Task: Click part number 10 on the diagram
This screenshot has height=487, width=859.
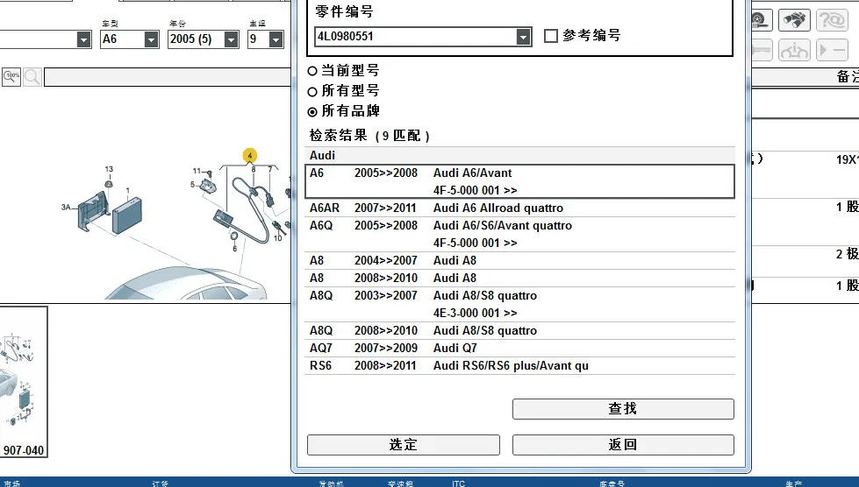Action: [x=278, y=237]
